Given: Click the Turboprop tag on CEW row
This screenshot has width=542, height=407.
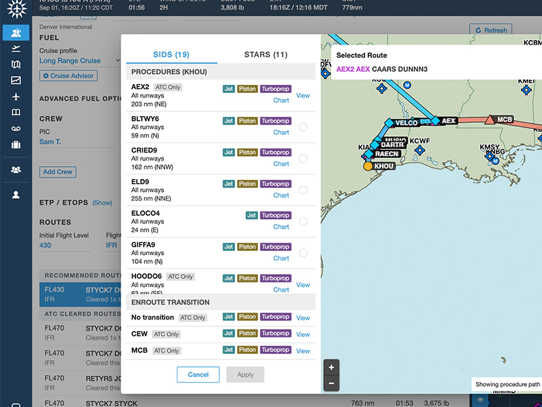Looking at the screenshot, I should [276, 333].
